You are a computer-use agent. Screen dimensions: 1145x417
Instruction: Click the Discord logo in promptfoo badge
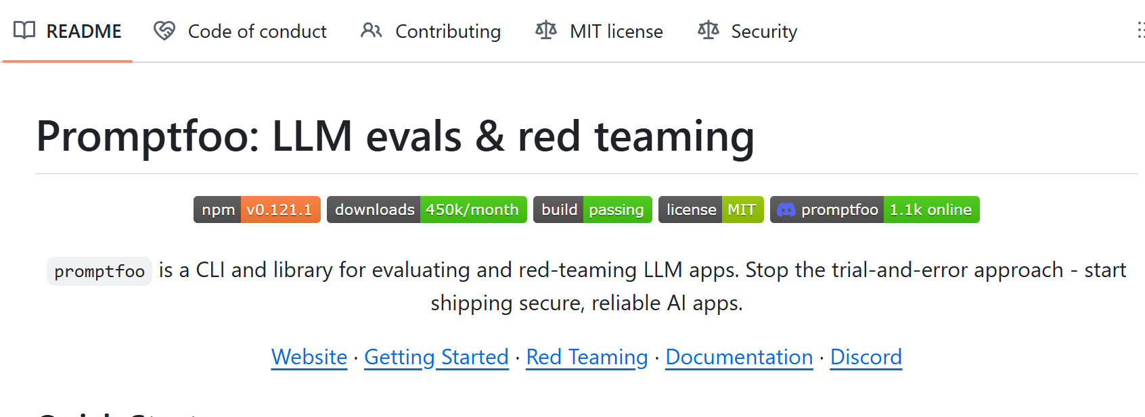click(786, 210)
